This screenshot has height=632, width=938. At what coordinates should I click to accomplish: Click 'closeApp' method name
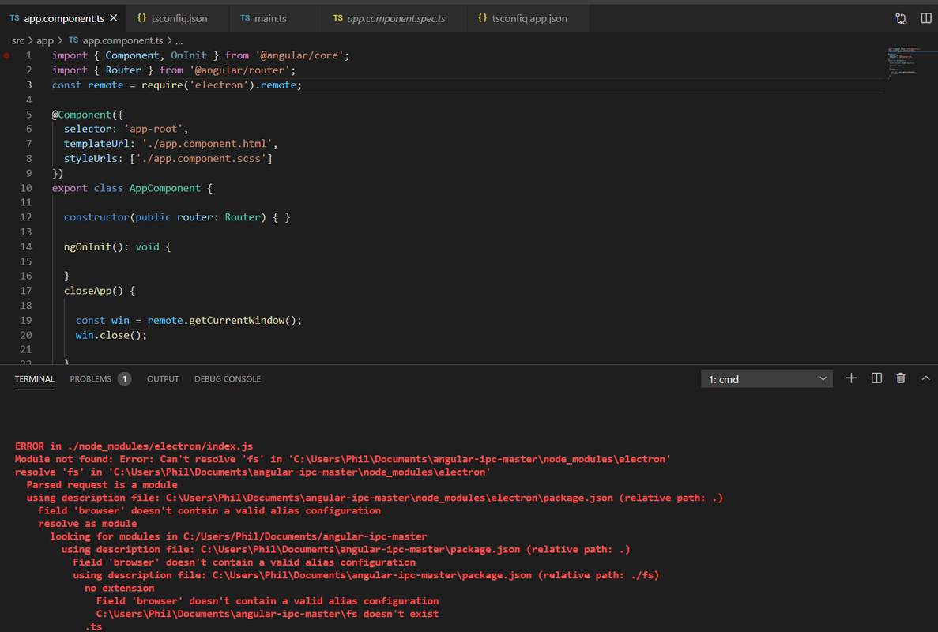point(88,291)
